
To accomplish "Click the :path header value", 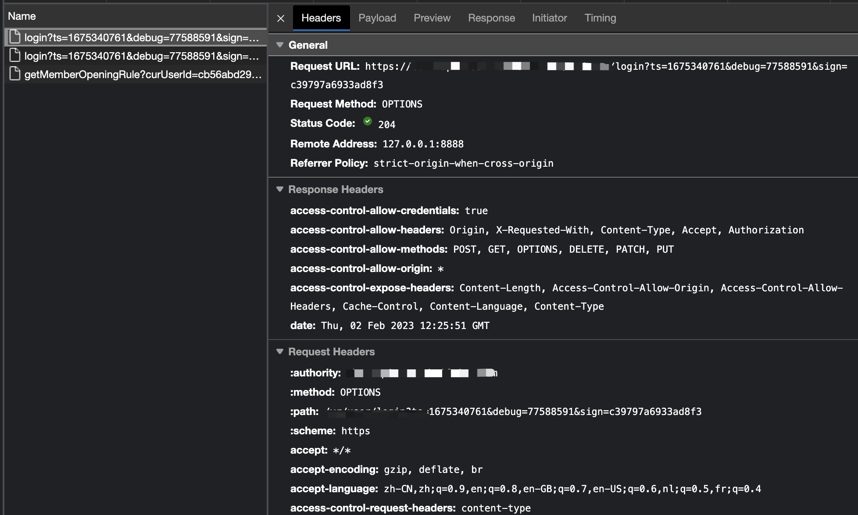I will 514,411.
